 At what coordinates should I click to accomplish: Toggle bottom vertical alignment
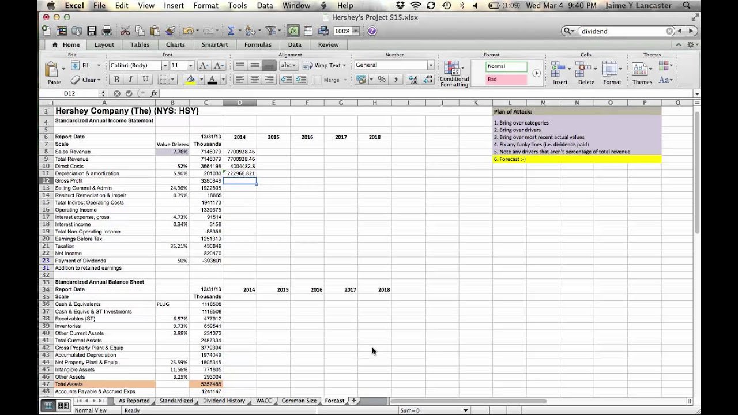tap(269, 65)
